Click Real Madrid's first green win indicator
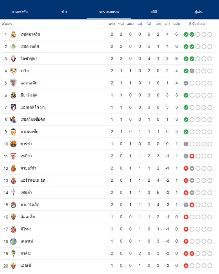This screenshot has width=219, height=274. point(186,35)
